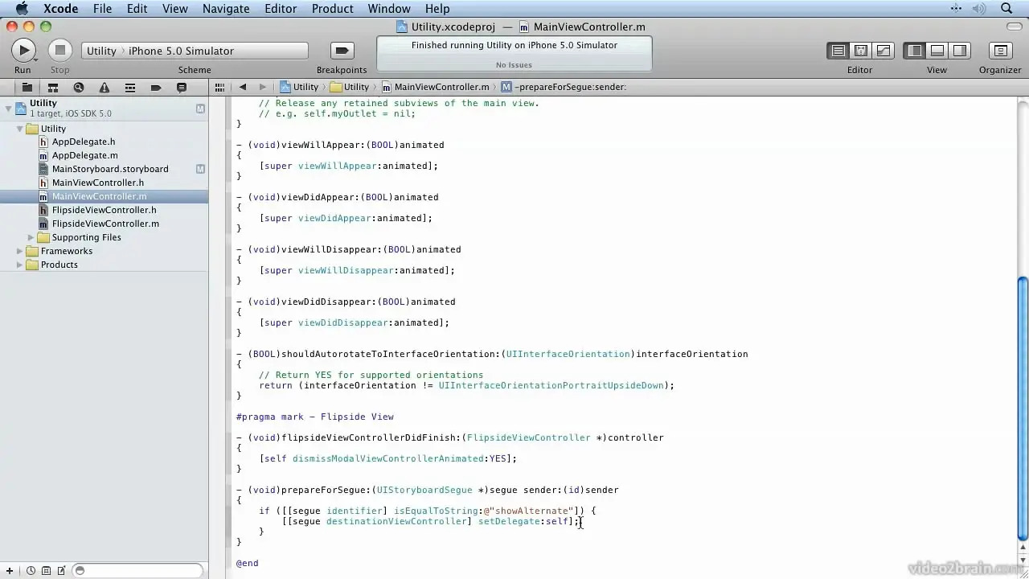
Task: Show the Breakpoint navigator
Action: point(156,87)
